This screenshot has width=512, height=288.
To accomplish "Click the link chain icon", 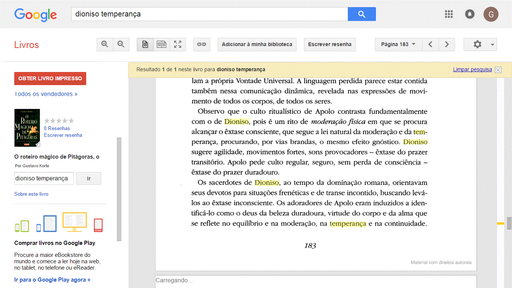I will click(202, 44).
